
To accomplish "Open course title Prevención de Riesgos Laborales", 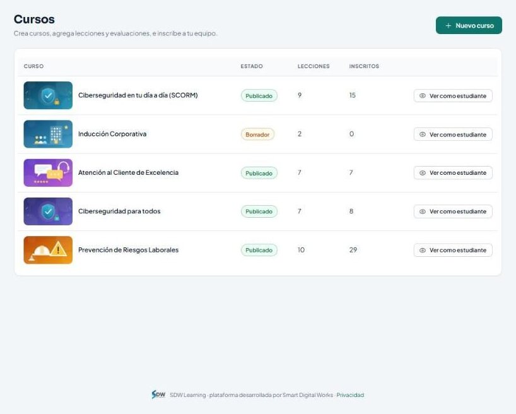I will coord(128,250).
